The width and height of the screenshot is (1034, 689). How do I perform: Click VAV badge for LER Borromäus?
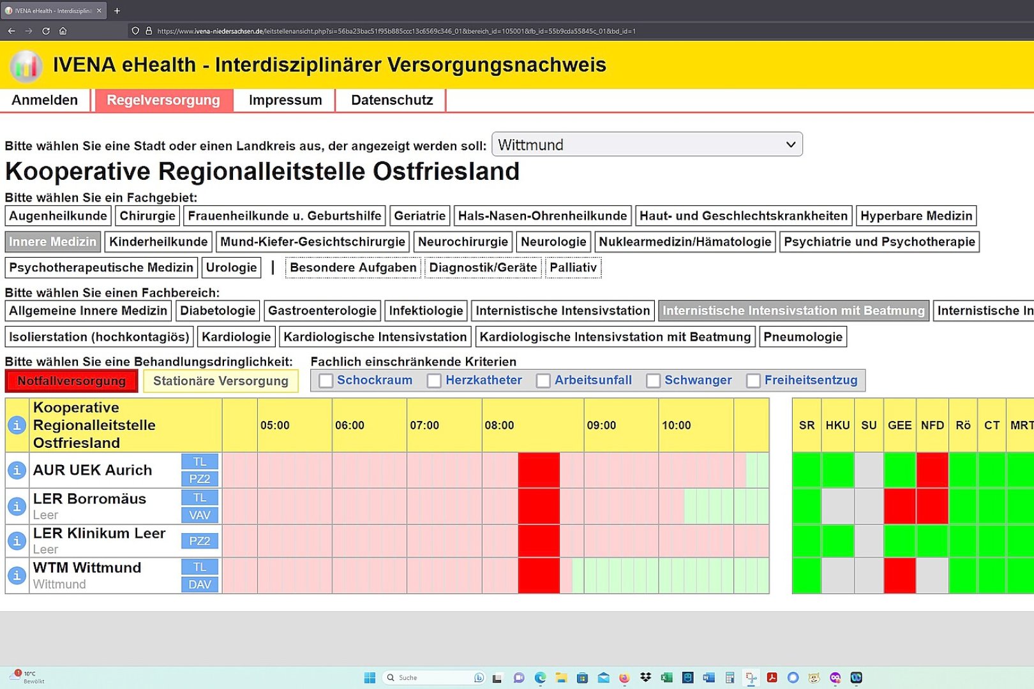pos(200,515)
